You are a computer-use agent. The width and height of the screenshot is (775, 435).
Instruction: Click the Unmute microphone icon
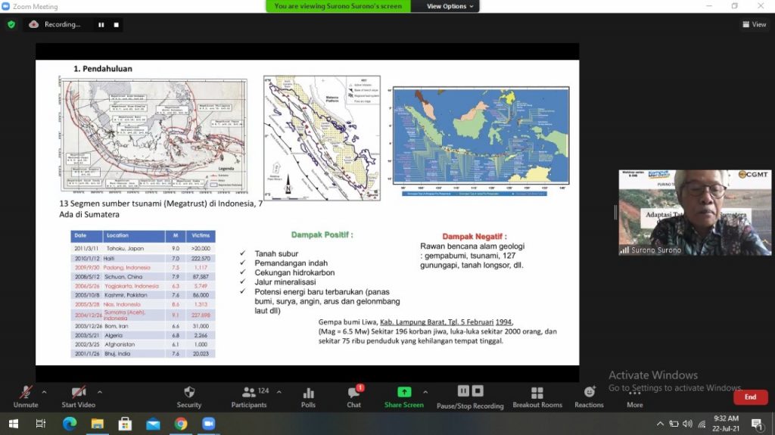tap(26, 393)
